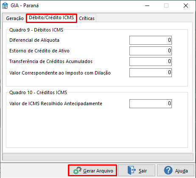This screenshot has width=196, height=178.
Task: Click the 'Transferência de Créditos Acumulados' label
Action: [x=51, y=61]
